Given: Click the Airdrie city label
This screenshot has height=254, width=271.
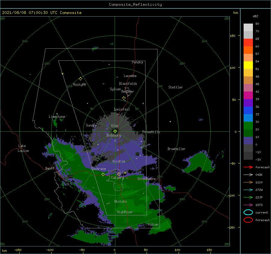Looking at the screenshot, I should 119,161.
